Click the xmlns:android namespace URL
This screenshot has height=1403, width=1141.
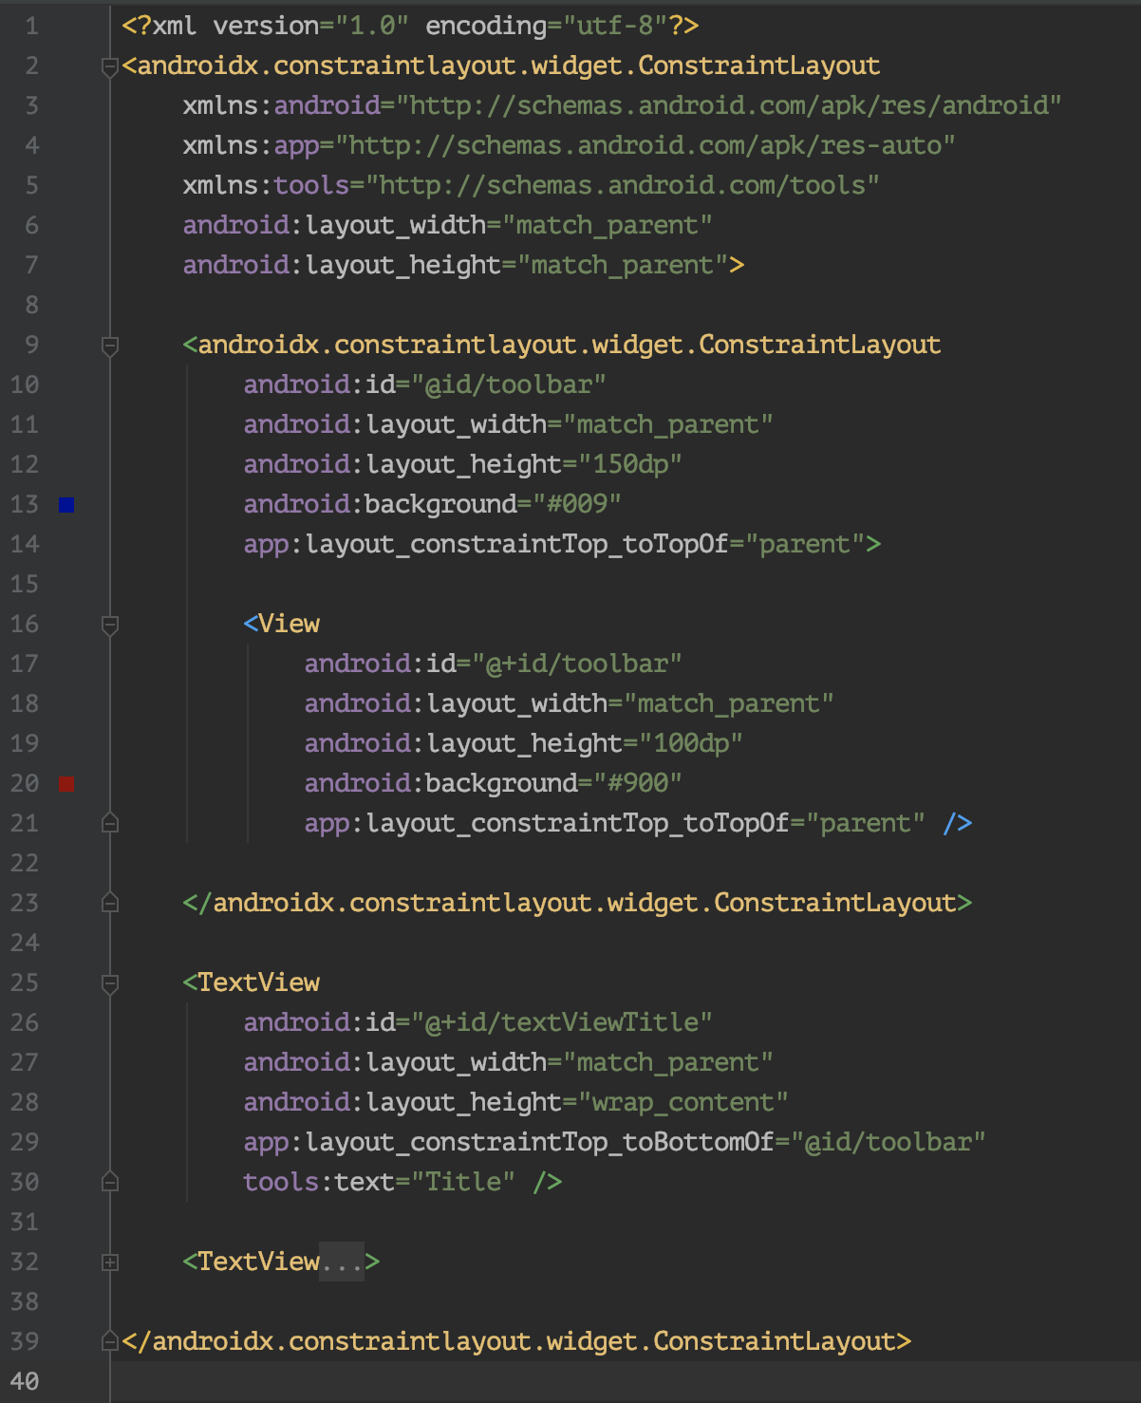point(729,105)
